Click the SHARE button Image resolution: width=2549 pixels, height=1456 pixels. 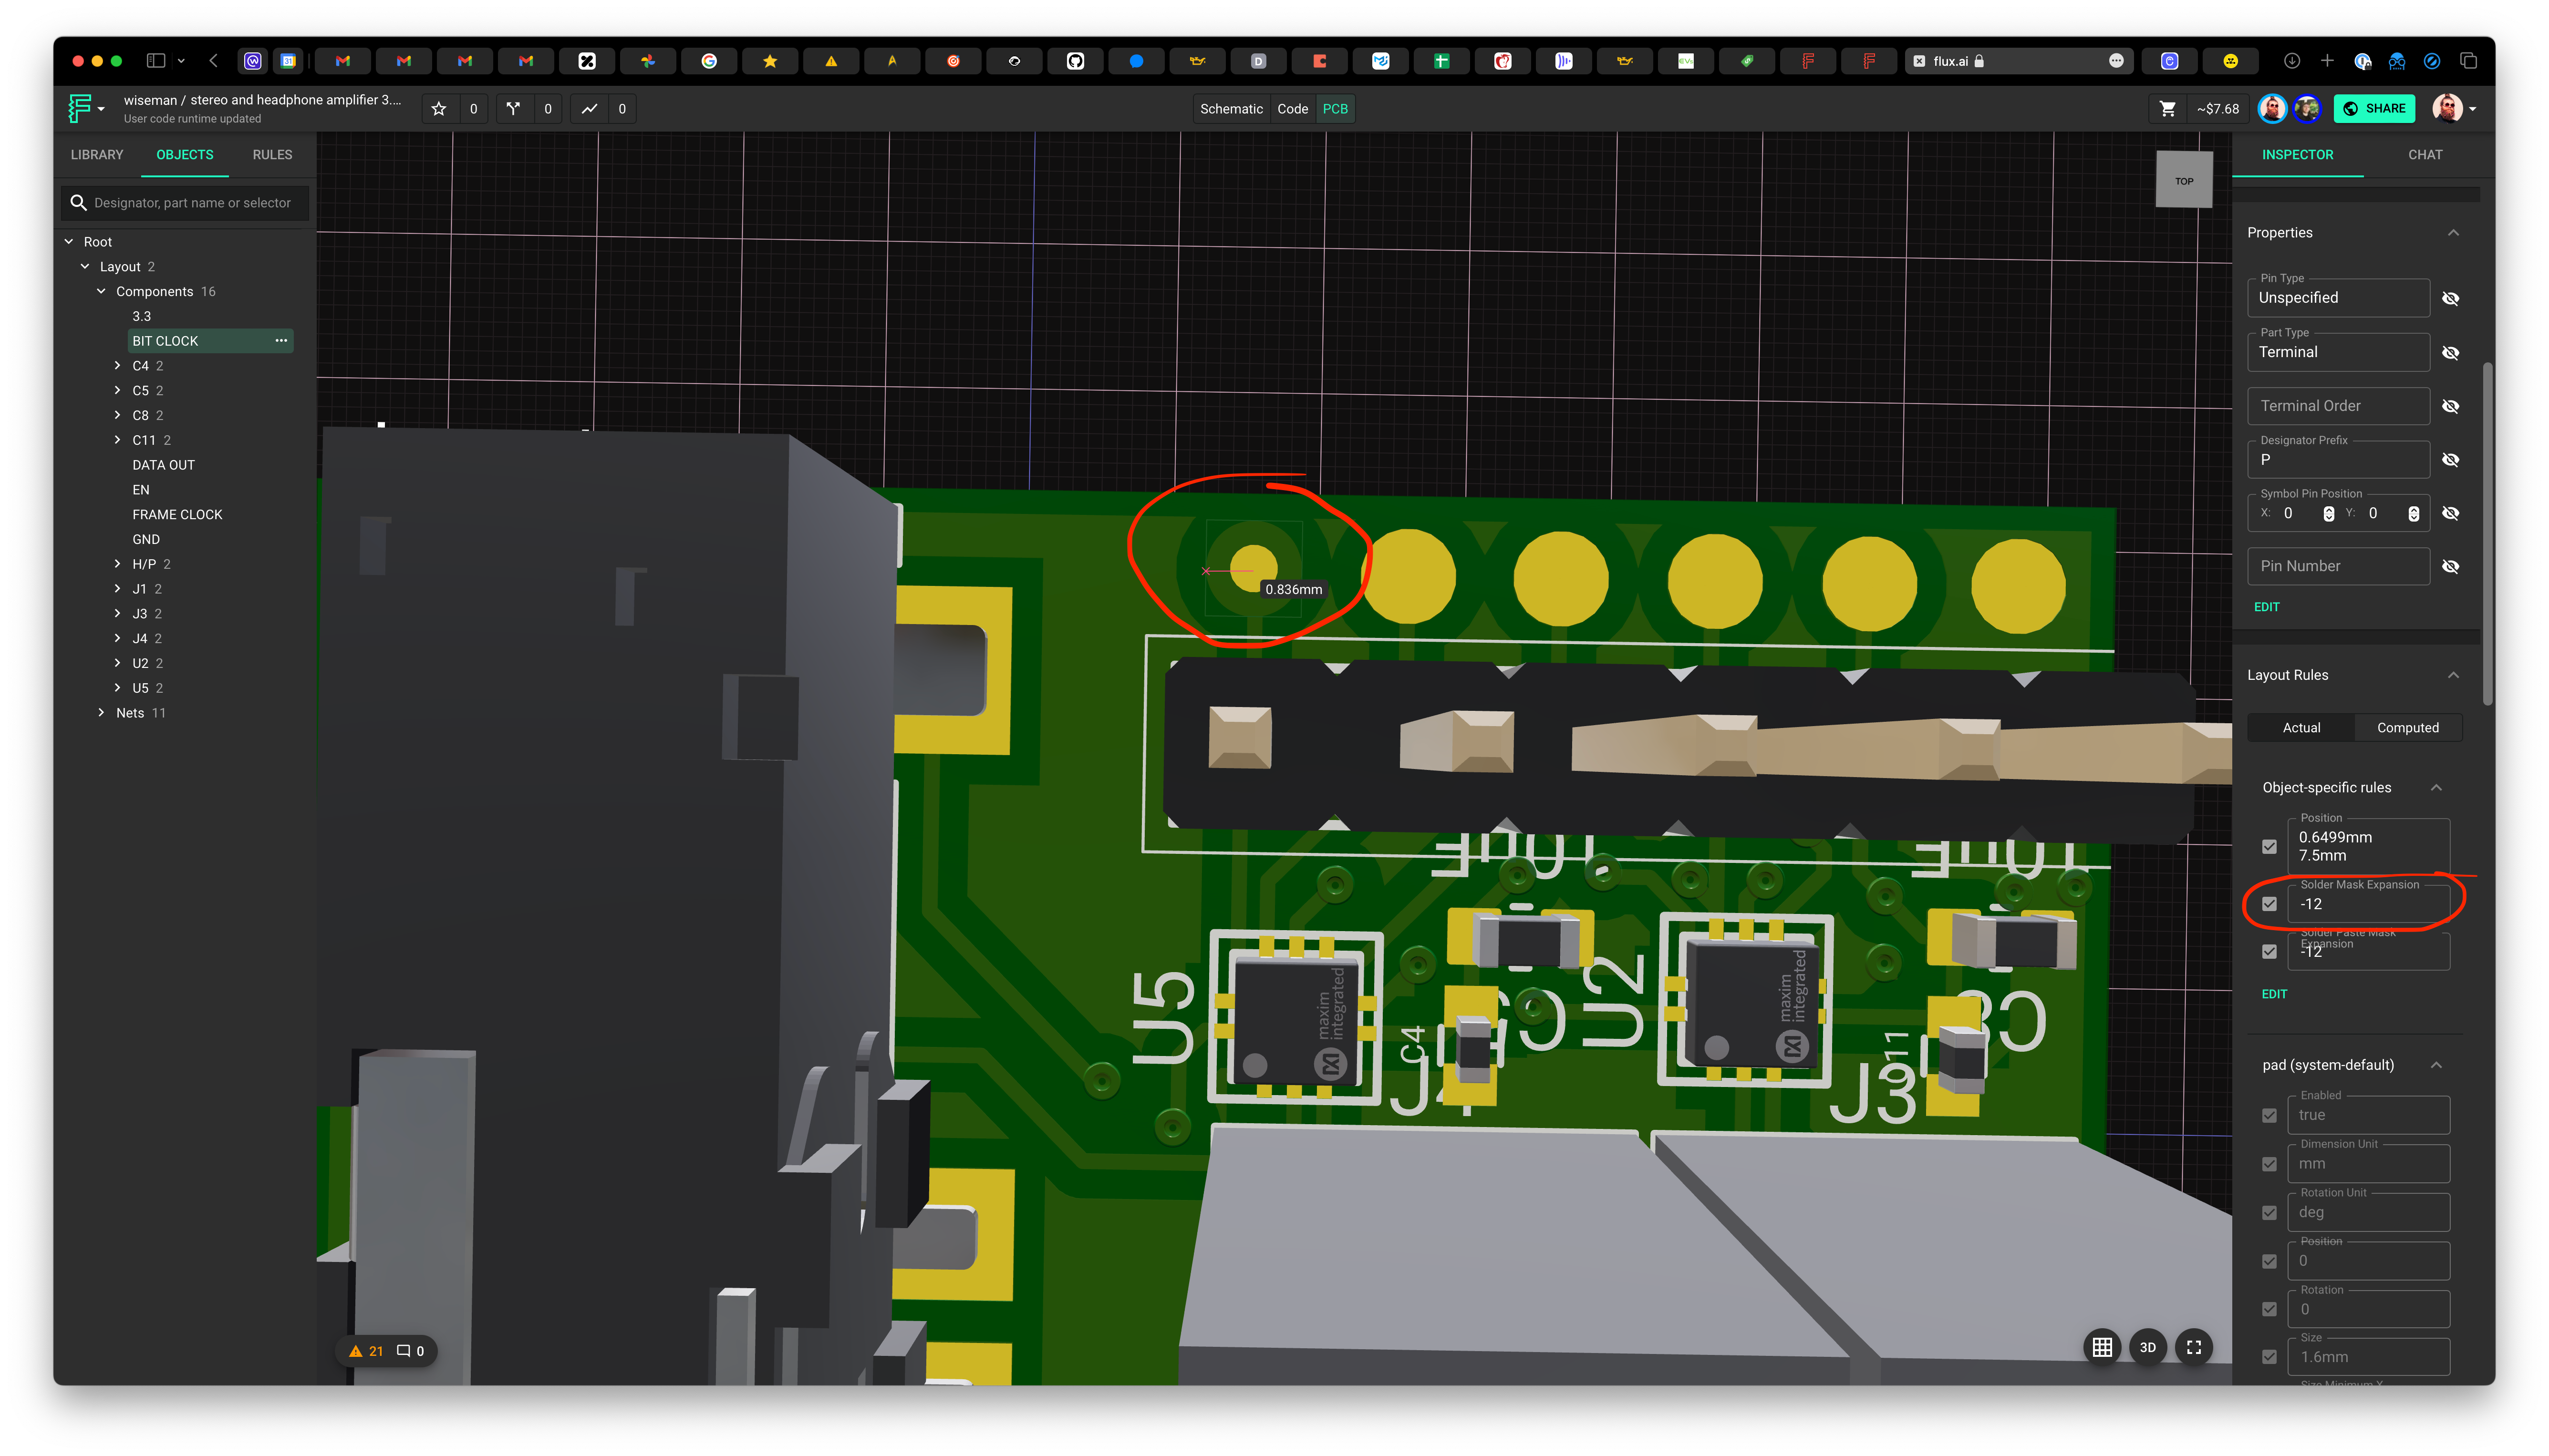2373,109
